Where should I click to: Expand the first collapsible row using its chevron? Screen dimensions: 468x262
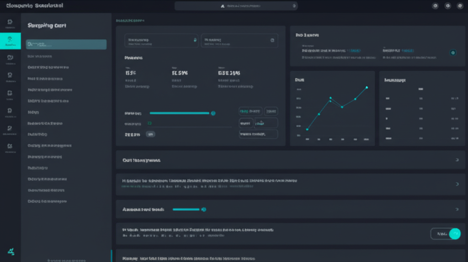pyautogui.click(x=457, y=160)
